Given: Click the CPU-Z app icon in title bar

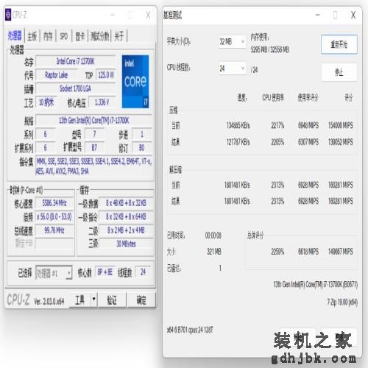Looking at the screenshot, I should click(8, 15).
